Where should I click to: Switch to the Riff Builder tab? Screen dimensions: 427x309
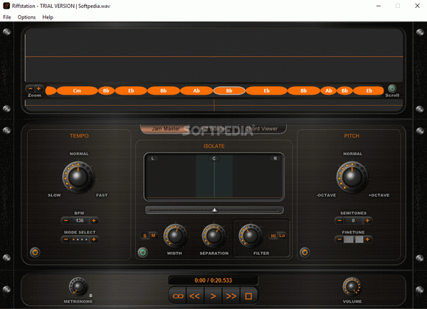click(213, 129)
